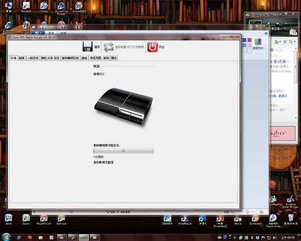Open eMule desktop shortcut

(x=238, y=220)
